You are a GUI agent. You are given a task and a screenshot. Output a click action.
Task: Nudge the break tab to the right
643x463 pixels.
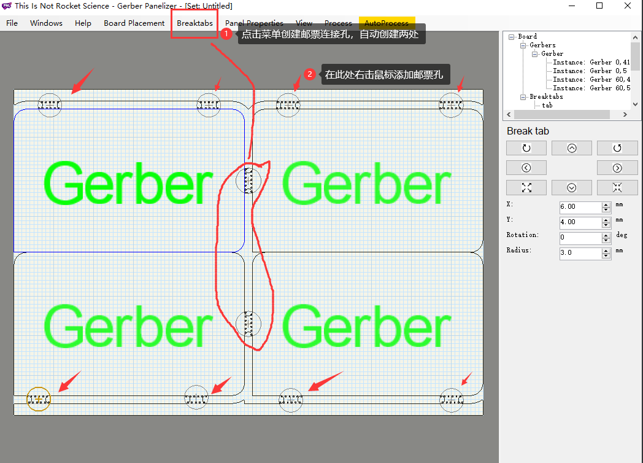(617, 167)
